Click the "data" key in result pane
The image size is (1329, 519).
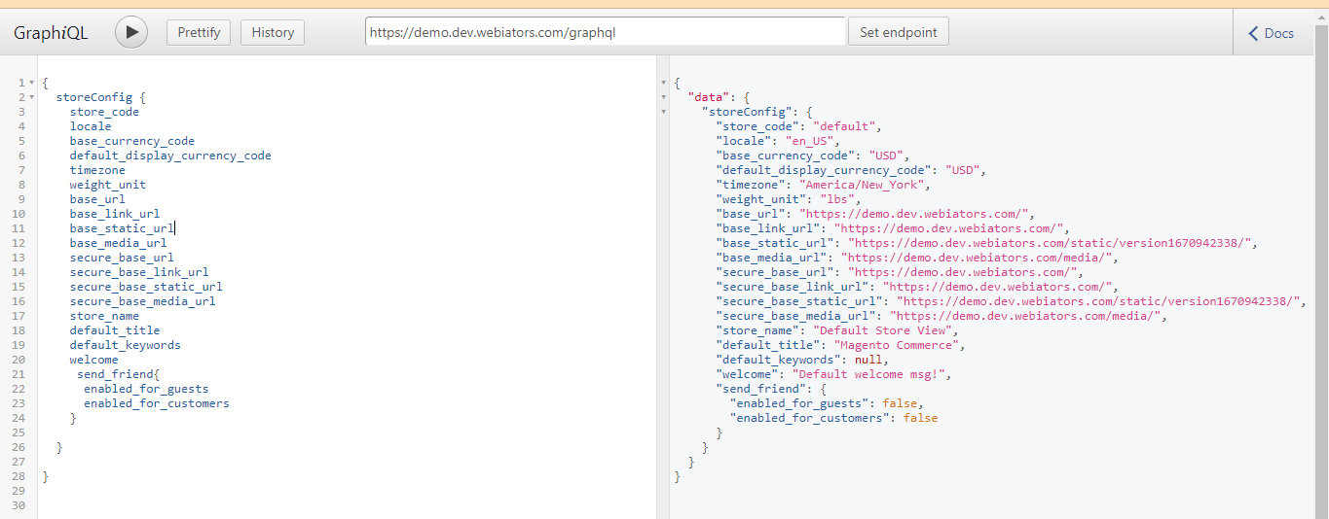pyautogui.click(x=709, y=97)
